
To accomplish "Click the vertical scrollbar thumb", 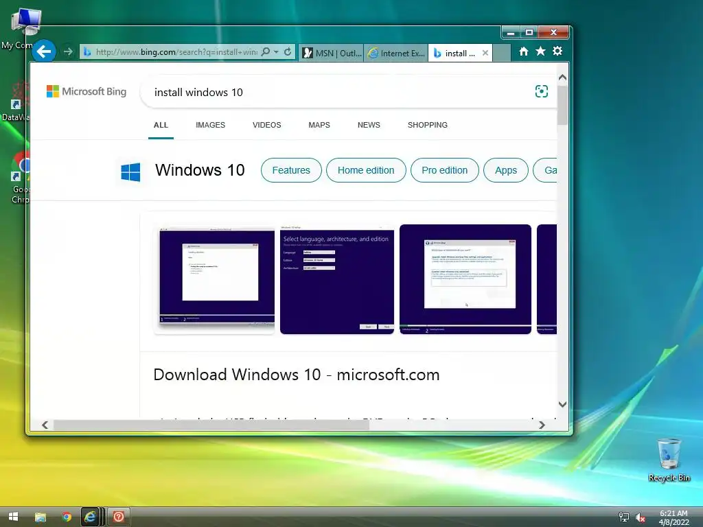I will [x=563, y=105].
